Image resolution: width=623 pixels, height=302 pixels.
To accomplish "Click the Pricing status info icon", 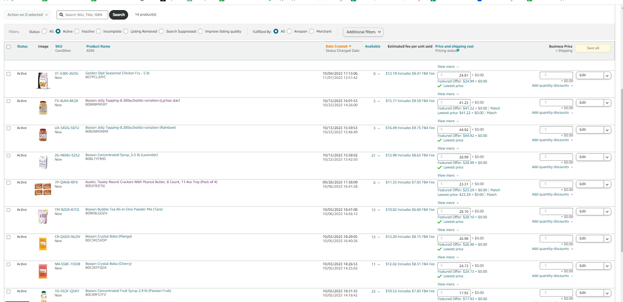I will pos(458,50).
